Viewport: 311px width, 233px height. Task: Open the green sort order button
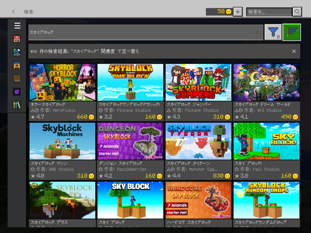pyautogui.click(x=292, y=32)
